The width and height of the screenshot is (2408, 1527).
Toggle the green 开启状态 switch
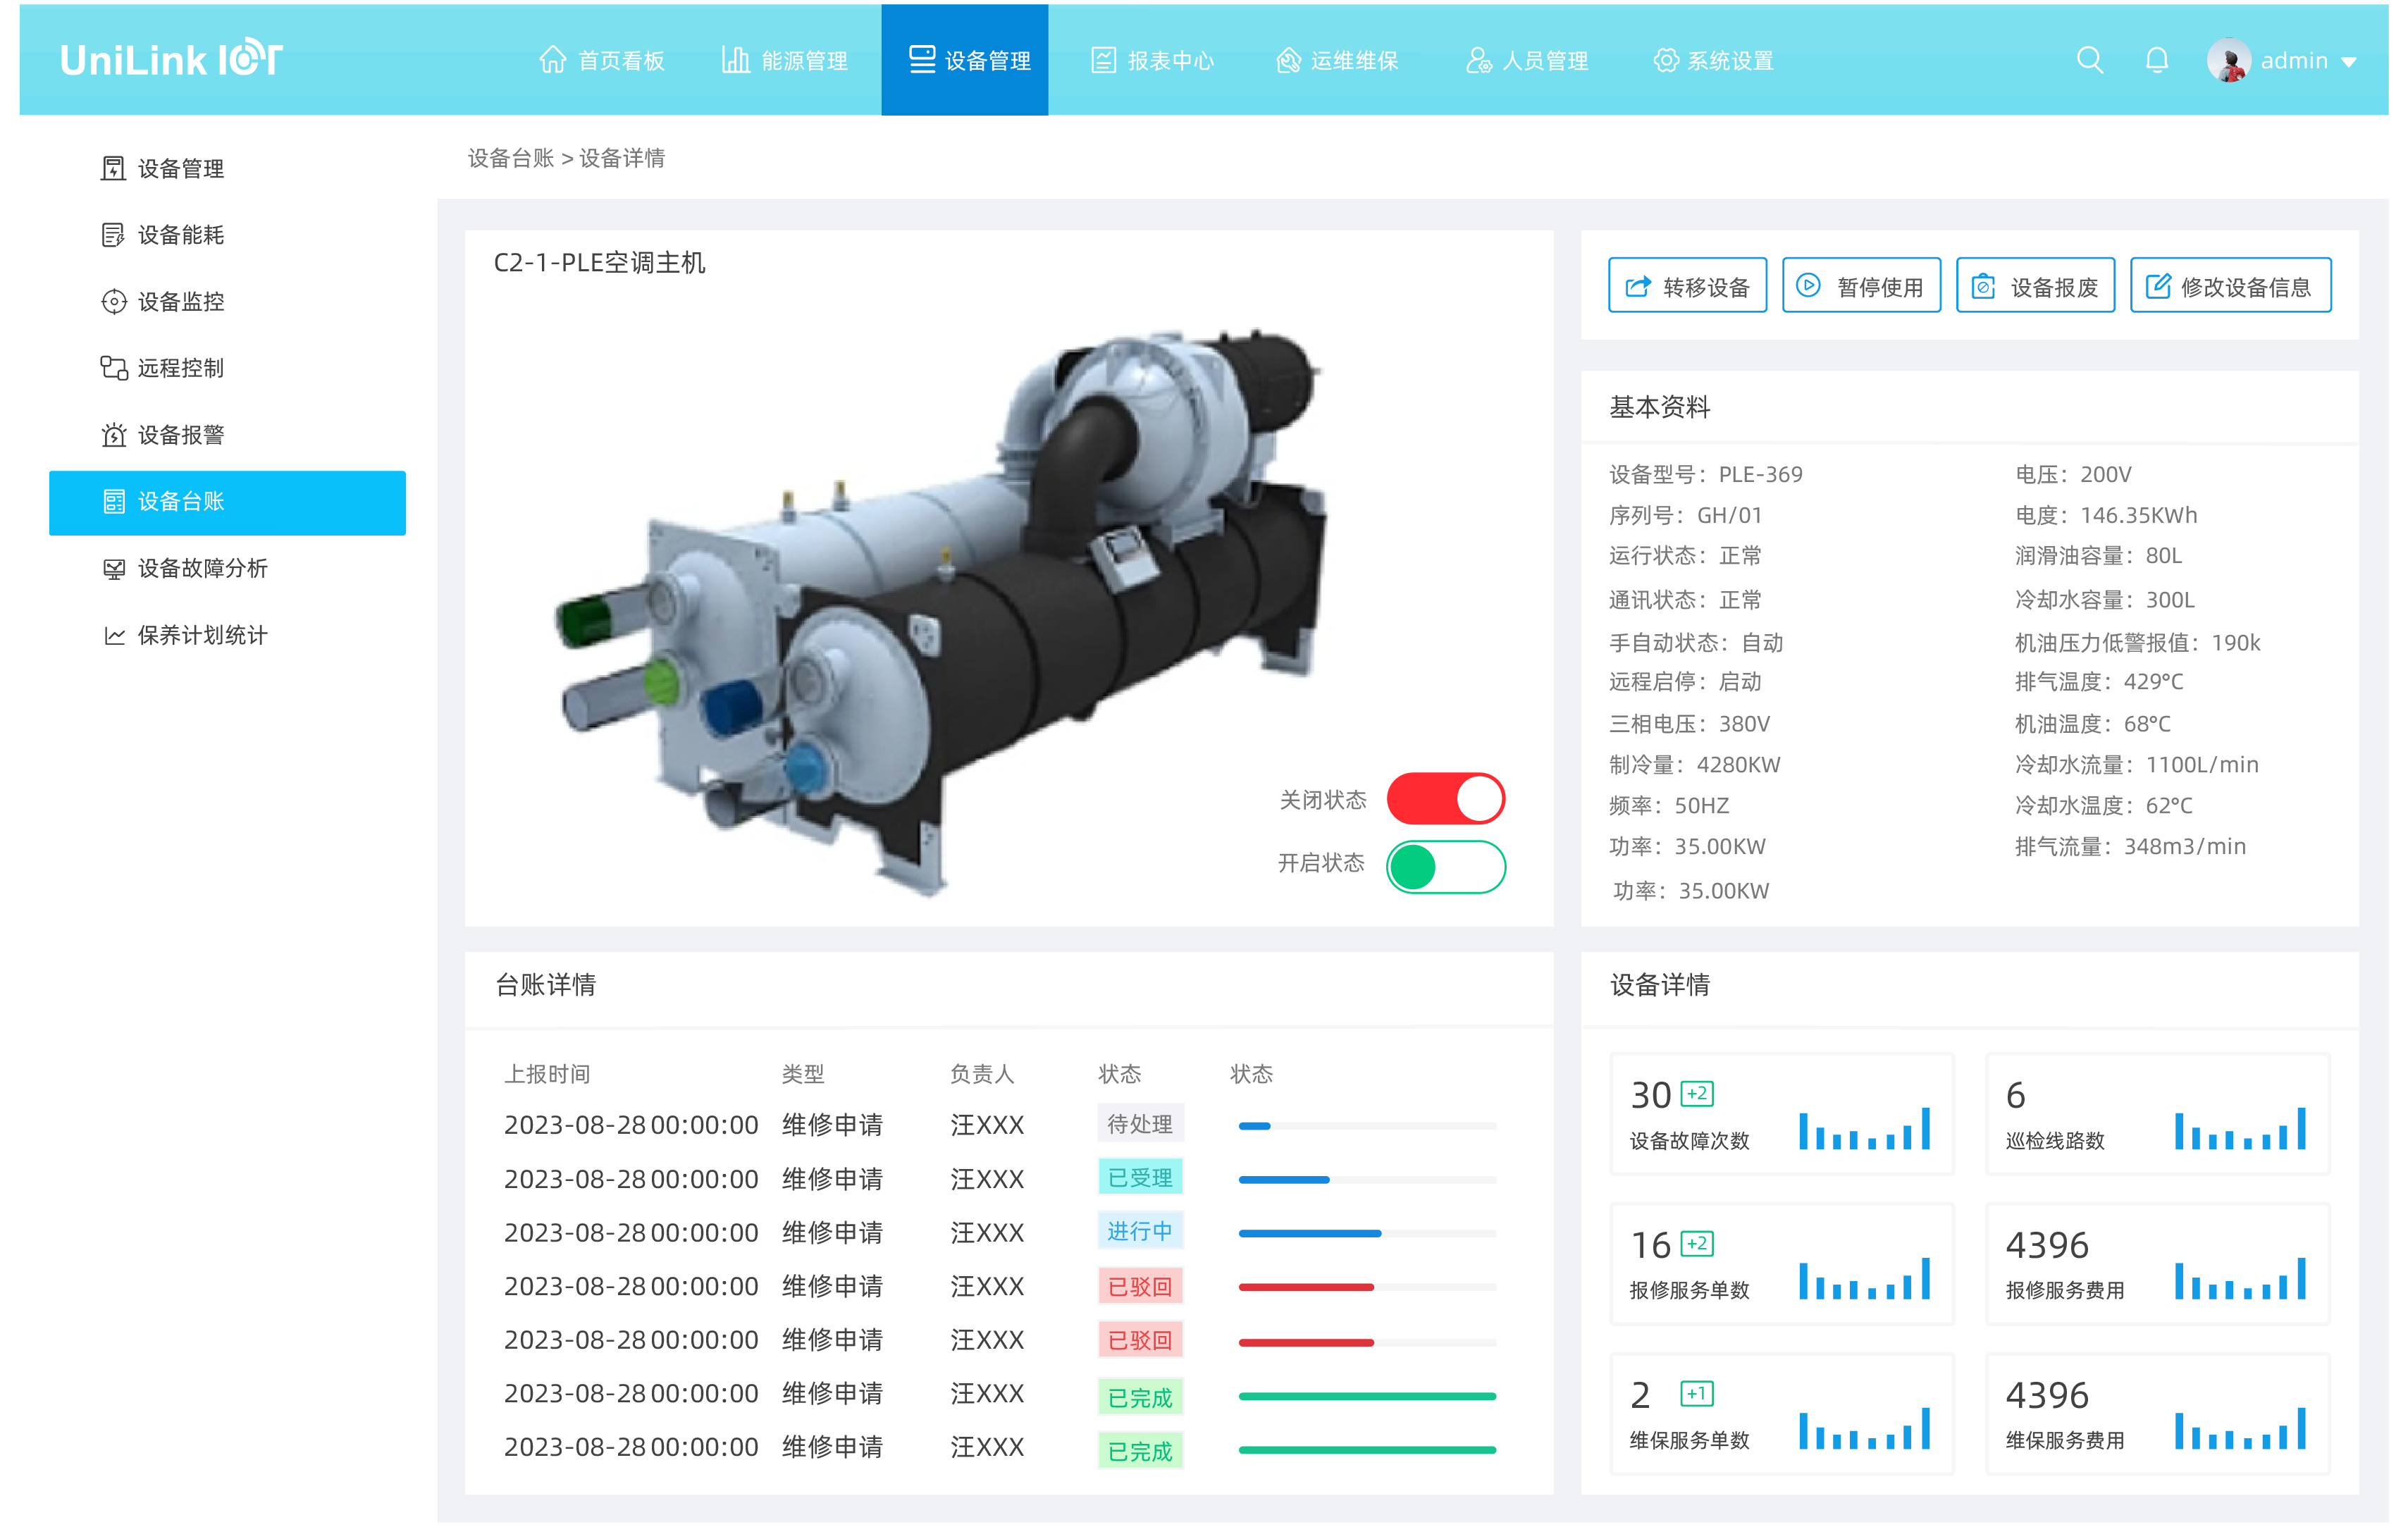[x=1446, y=867]
